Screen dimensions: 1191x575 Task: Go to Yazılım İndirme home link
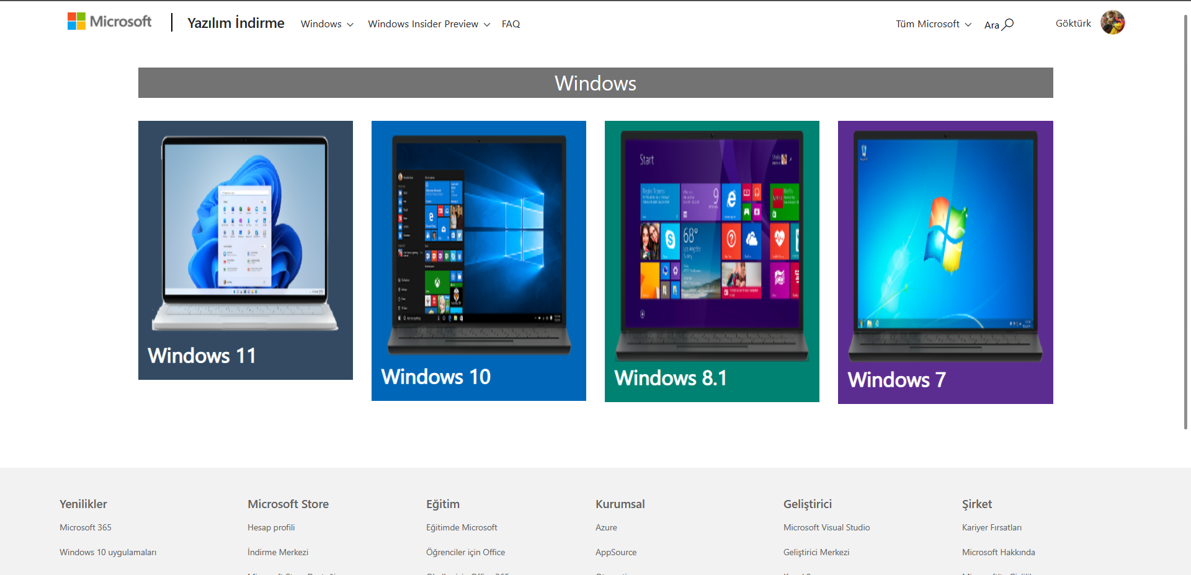tap(236, 23)
